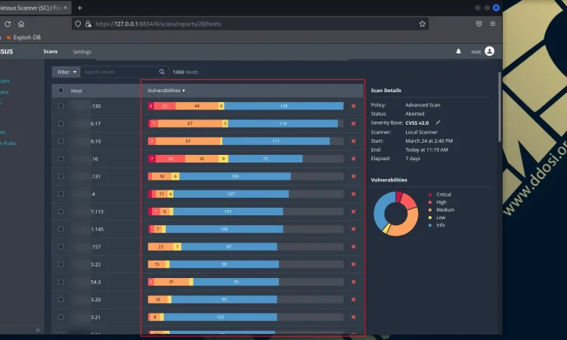Remove the host ending in .130

tap(353, 106)
